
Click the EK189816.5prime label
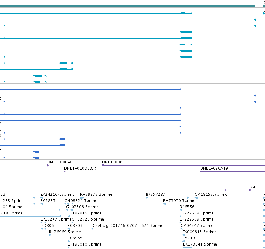tap(84, 213)
